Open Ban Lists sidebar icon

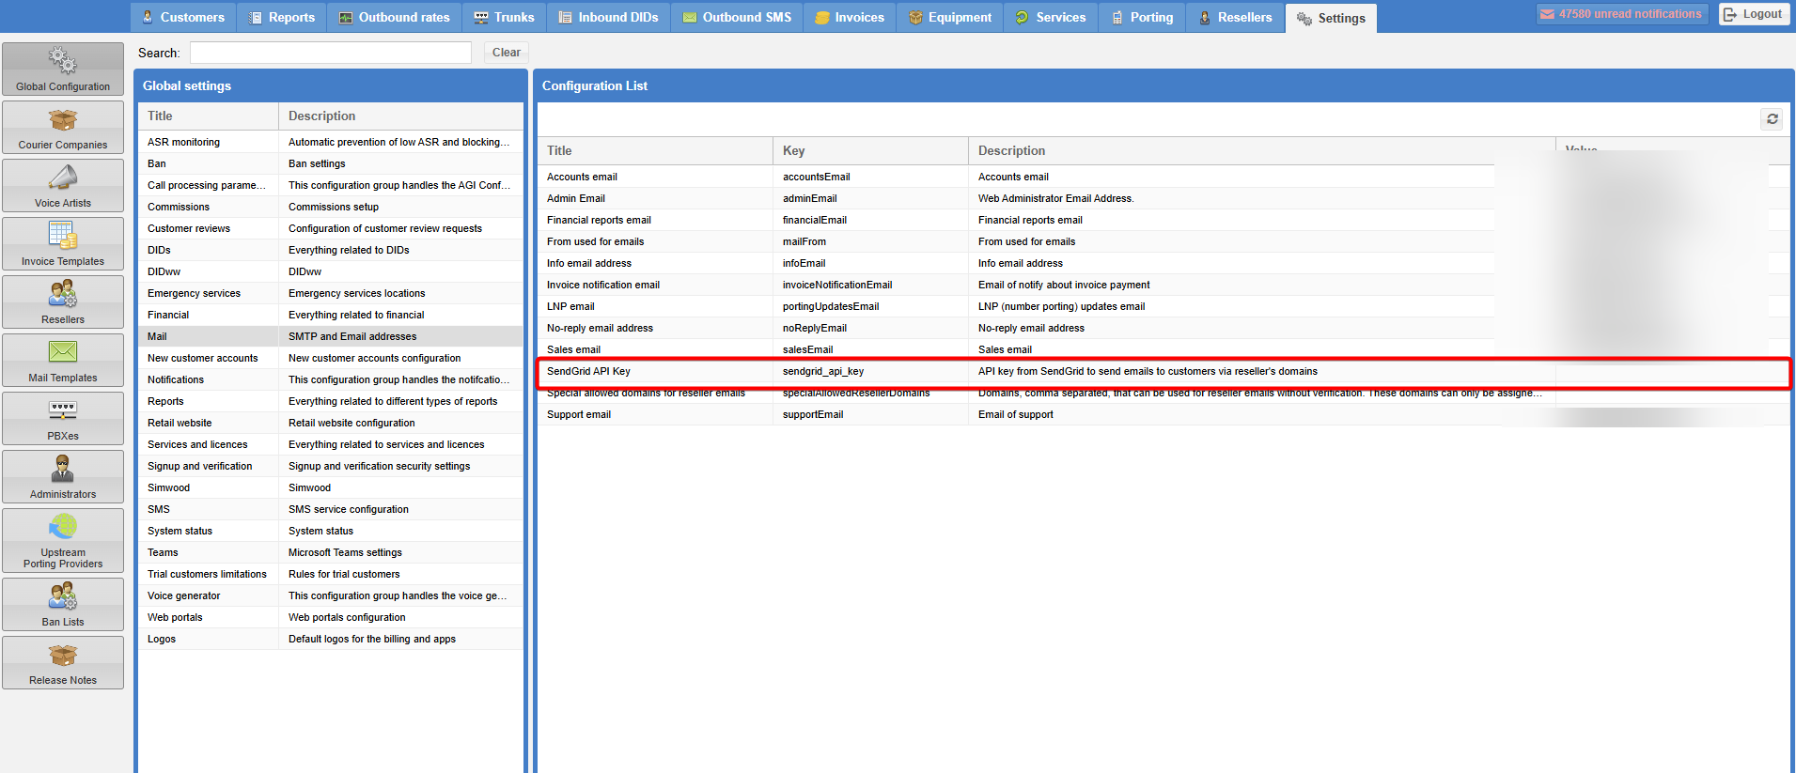(63, 596)
